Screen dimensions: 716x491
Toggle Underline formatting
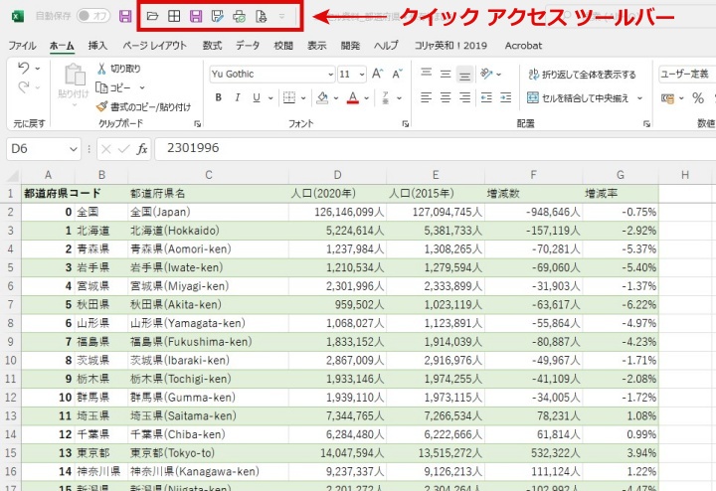tap(257, 97)
